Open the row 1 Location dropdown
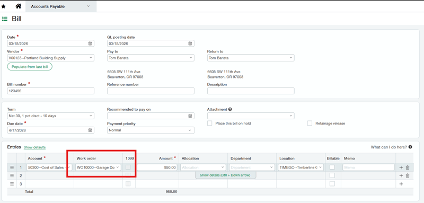 tap(321, 167)
